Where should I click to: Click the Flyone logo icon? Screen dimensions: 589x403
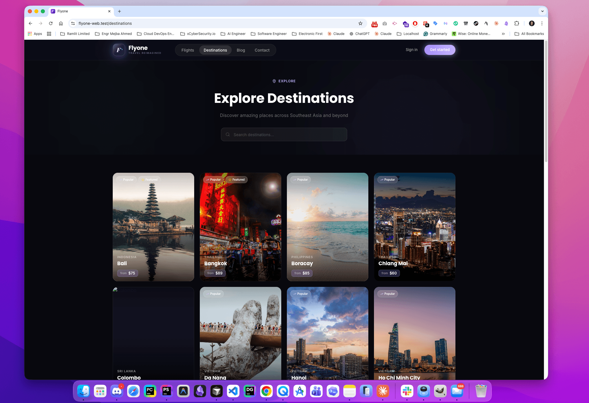(119, 50)
